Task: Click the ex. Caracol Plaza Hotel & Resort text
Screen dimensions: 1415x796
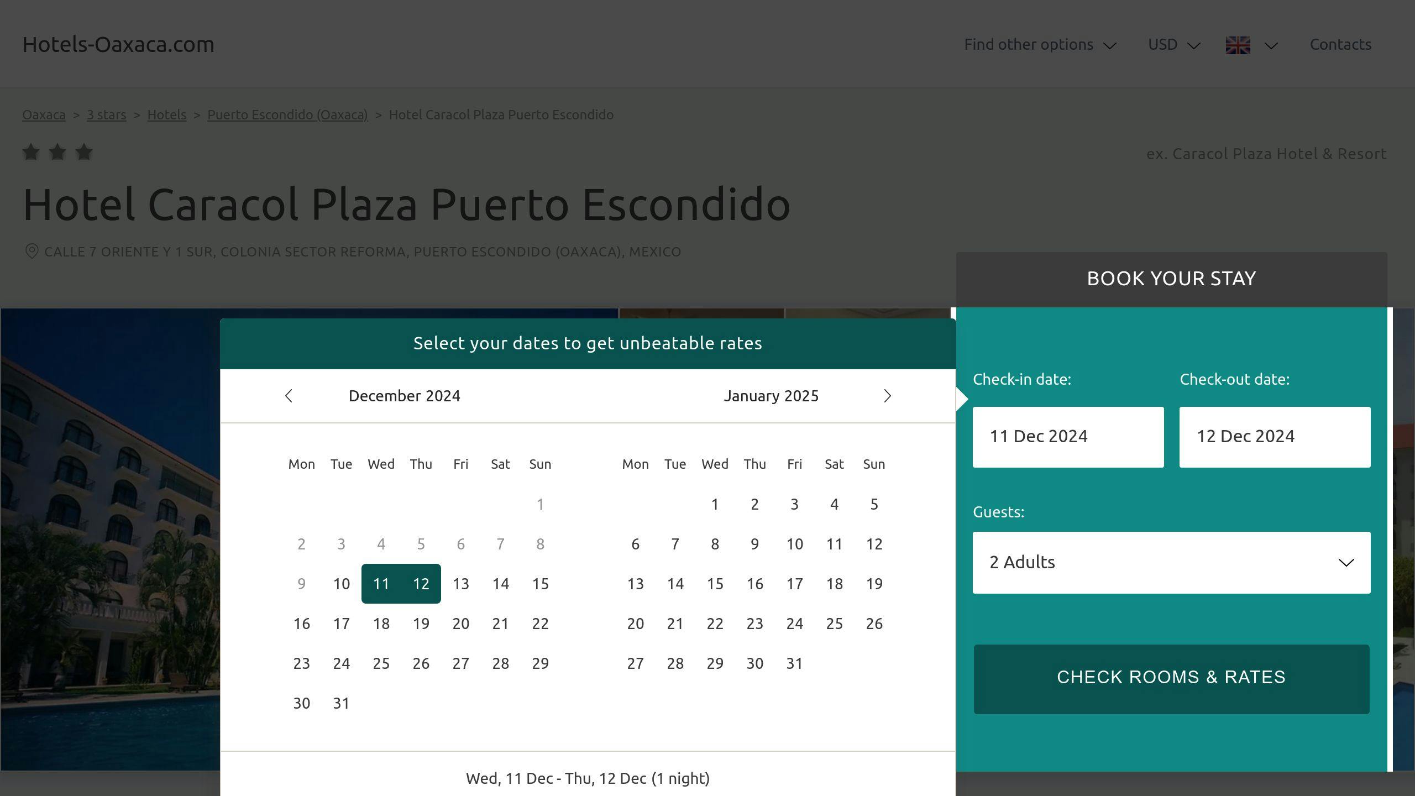Action: coord(1266,154)
